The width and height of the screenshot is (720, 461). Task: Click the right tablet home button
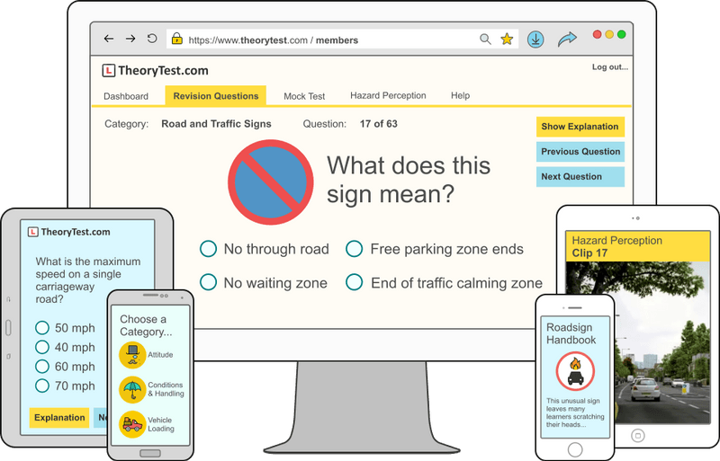638,435
